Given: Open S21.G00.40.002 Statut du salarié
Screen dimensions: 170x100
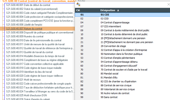Looking at the screenshot, I should [32, 9].
